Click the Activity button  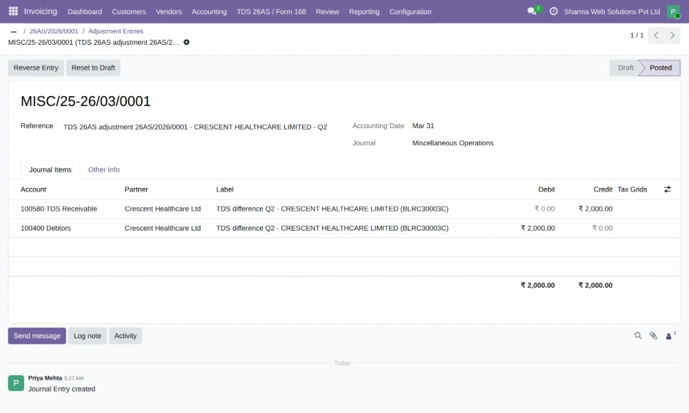[x=125, y=335]
